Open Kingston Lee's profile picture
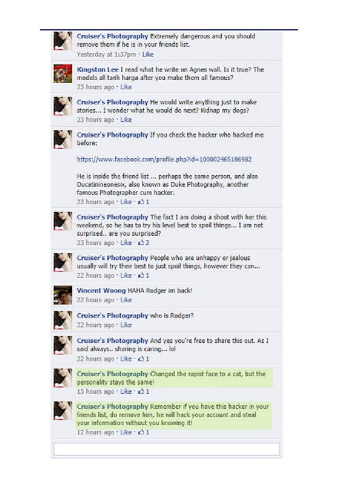Screen dimensions: 347x491 point(62,74)
